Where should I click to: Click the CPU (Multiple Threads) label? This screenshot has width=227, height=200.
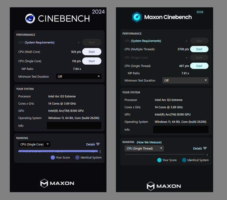click(x=140, y=49)
